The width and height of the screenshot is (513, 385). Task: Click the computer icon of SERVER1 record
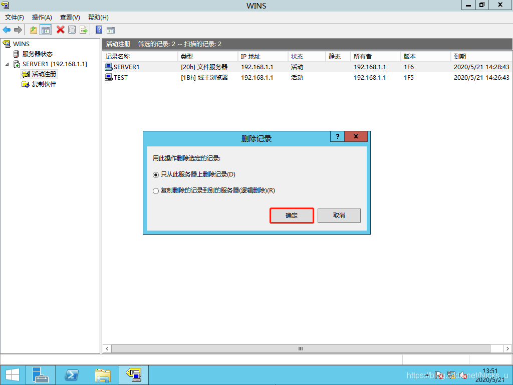tap(109, 67)
